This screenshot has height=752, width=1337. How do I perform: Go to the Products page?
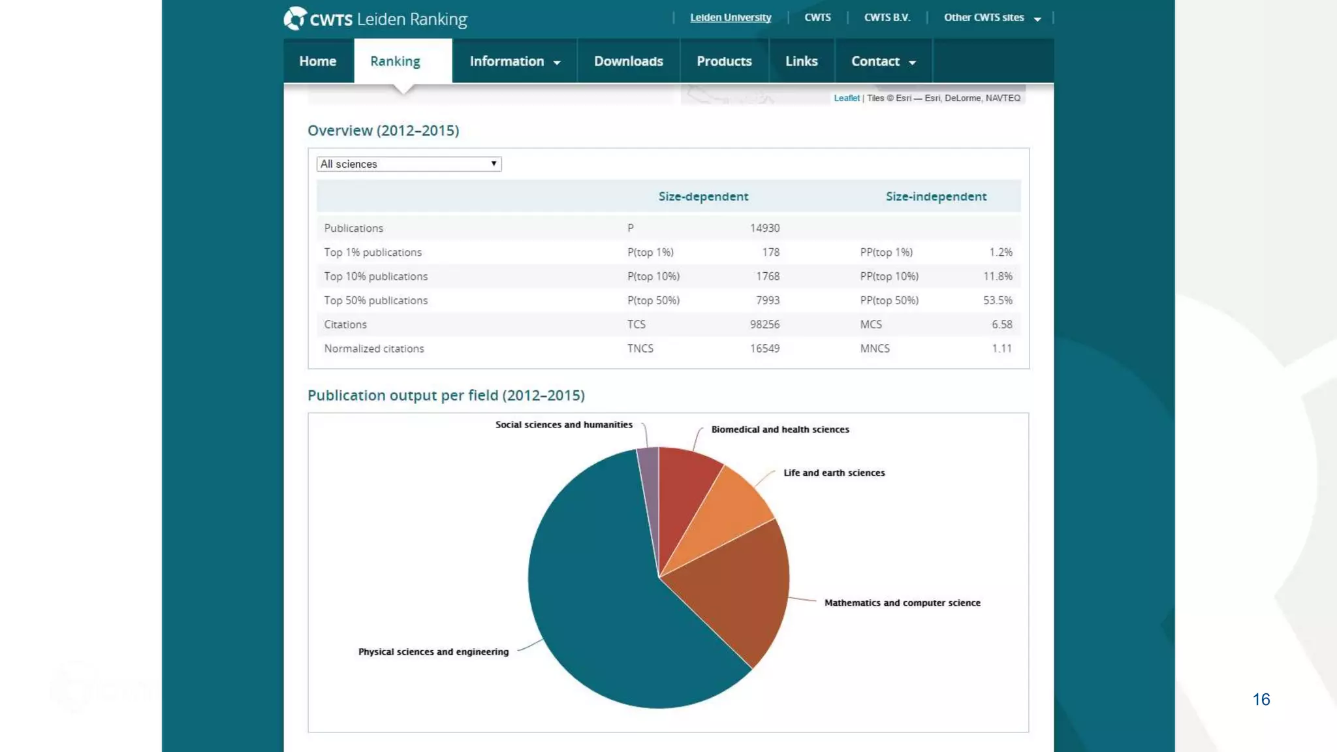pyautogui.click(x=724, y=61)
